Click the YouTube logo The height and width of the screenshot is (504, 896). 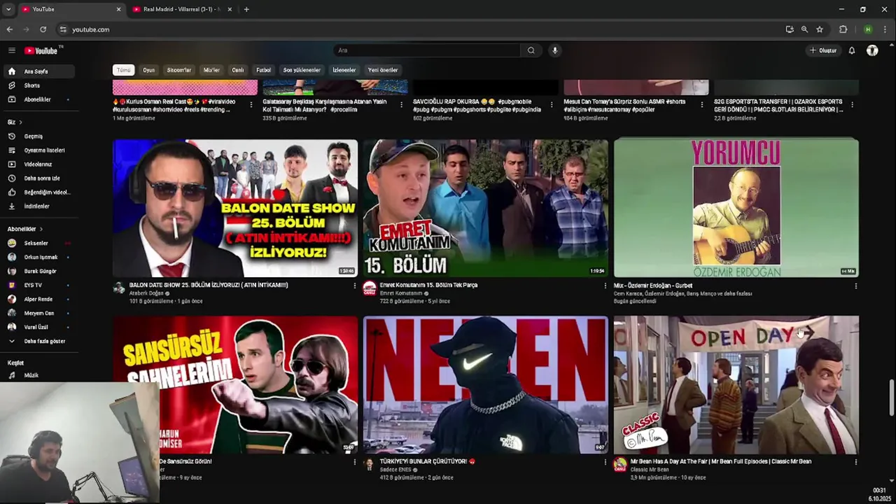42,50
